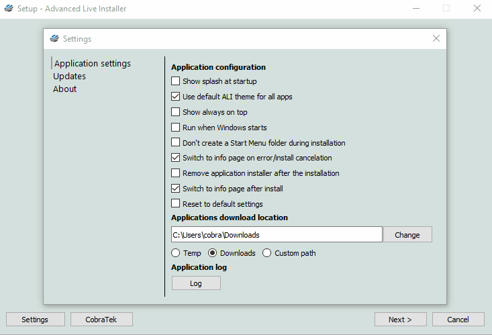
Task: Click the Change download location button
Action: pos(407,234)
